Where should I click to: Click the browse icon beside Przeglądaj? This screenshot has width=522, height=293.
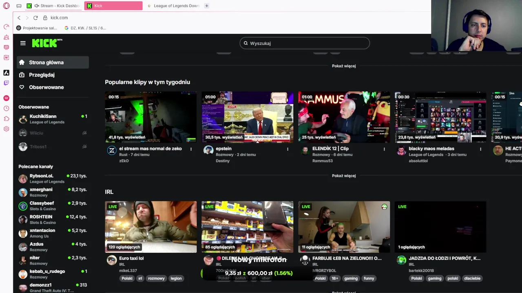22,75
